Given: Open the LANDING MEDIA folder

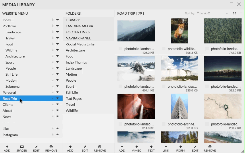Looking at the screenshot, I should coord(80,26).
